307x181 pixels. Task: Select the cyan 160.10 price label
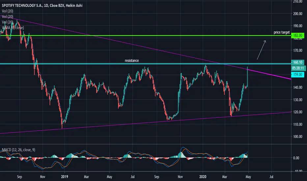pos(297,63)
